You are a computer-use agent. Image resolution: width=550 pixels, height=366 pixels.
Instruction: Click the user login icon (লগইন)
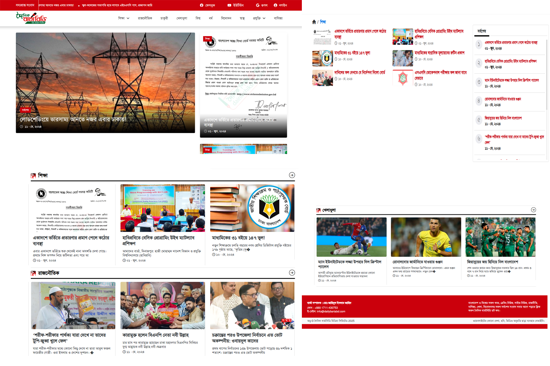(275, 5)
